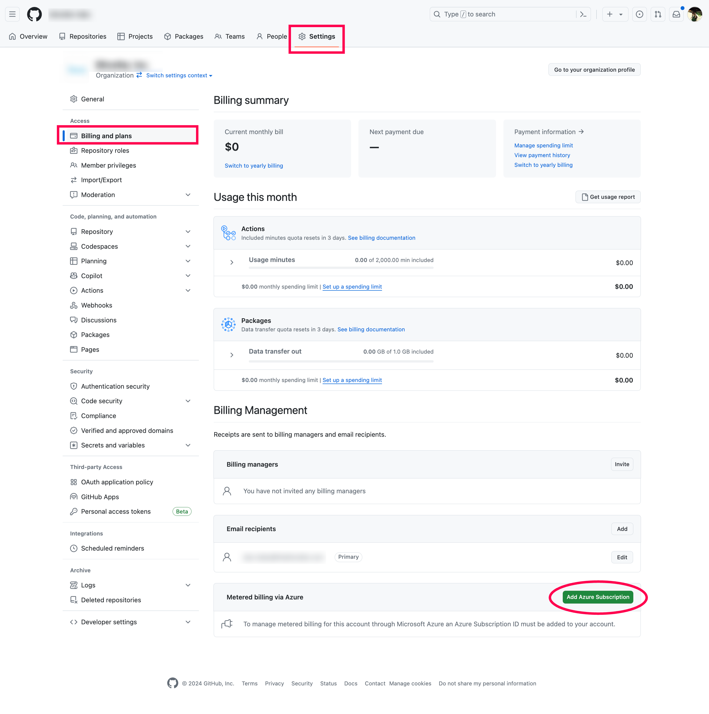Image resolution: width=709 pixels, height=714 pixels.
Task: Open the Packages tab in top navigation
Action: coord(184,36)
